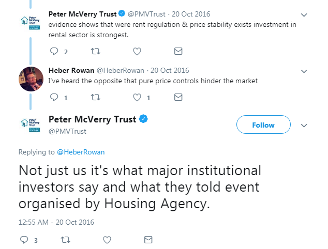This screenshot has width=328, height=249.
Task: Expand options chevron on Heber Rowan's tweet
Action: click(304, 71)
